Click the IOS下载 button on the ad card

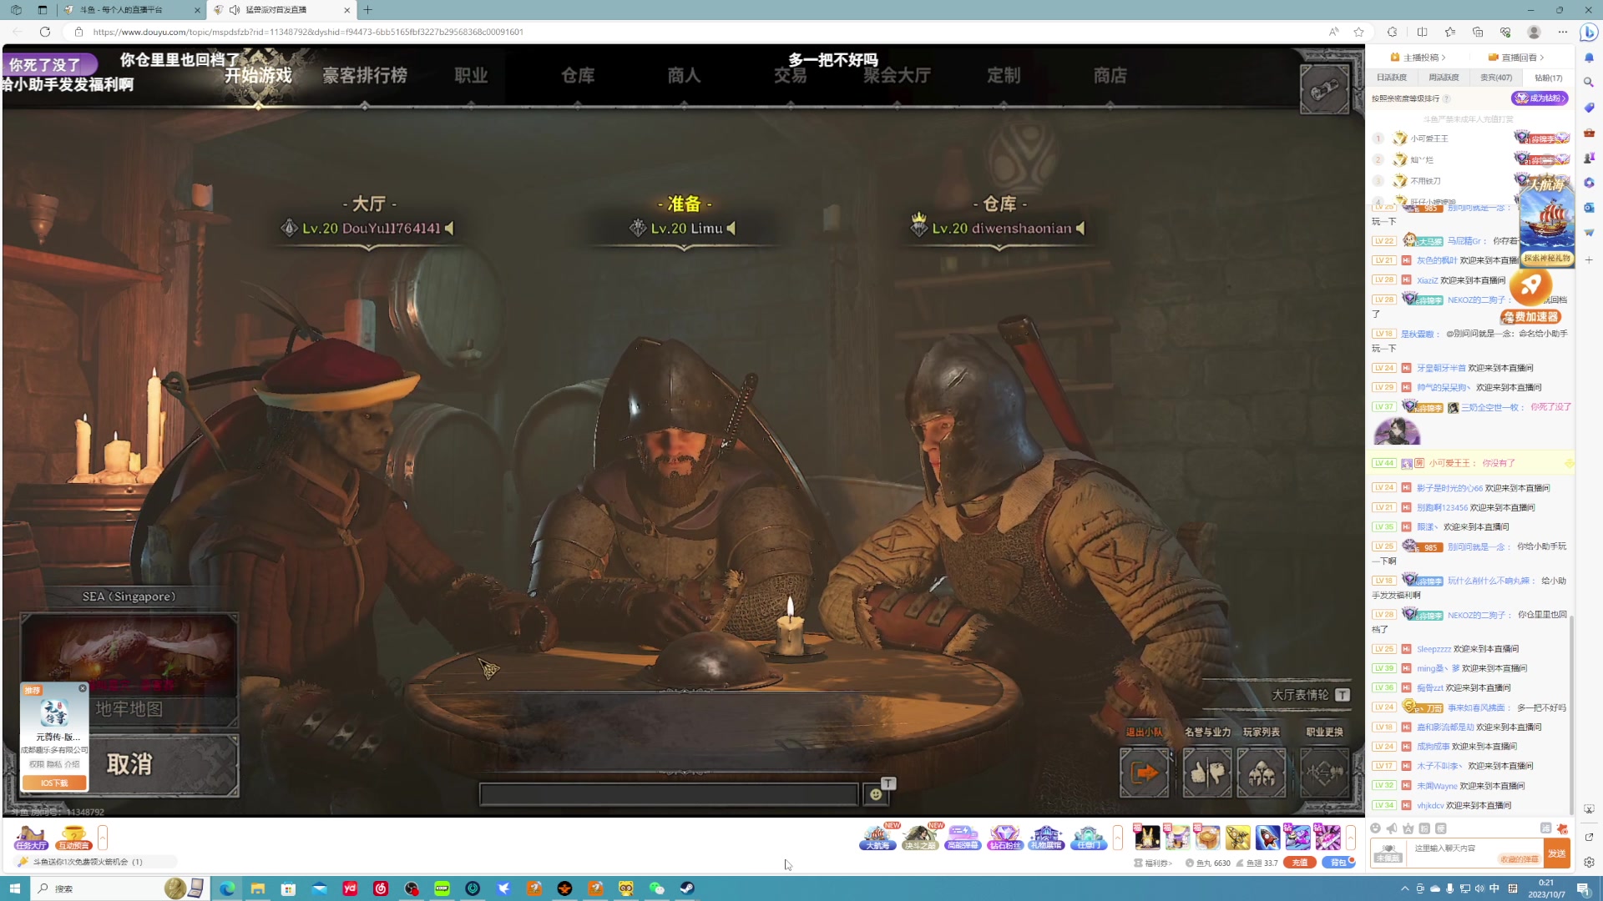coord(54,783)
